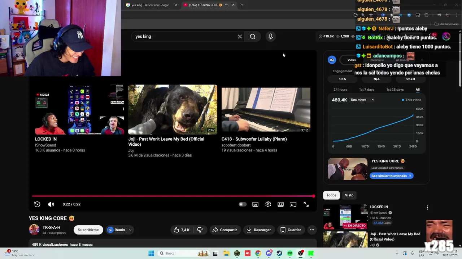Viewport: 462px width, 259px height.
Task: Open the Windows Start menu
Action: pos(151,253)
